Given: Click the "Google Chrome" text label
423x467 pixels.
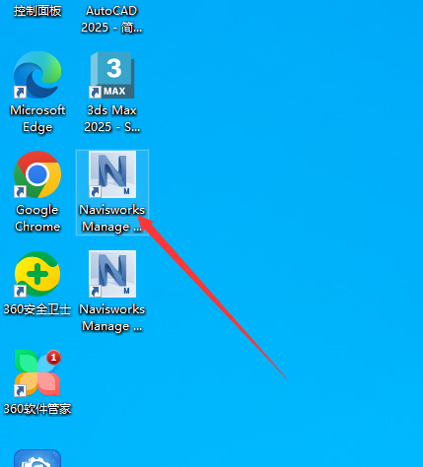Looking at the screenshot, I should pyautogui.click(x=37, y=218).
